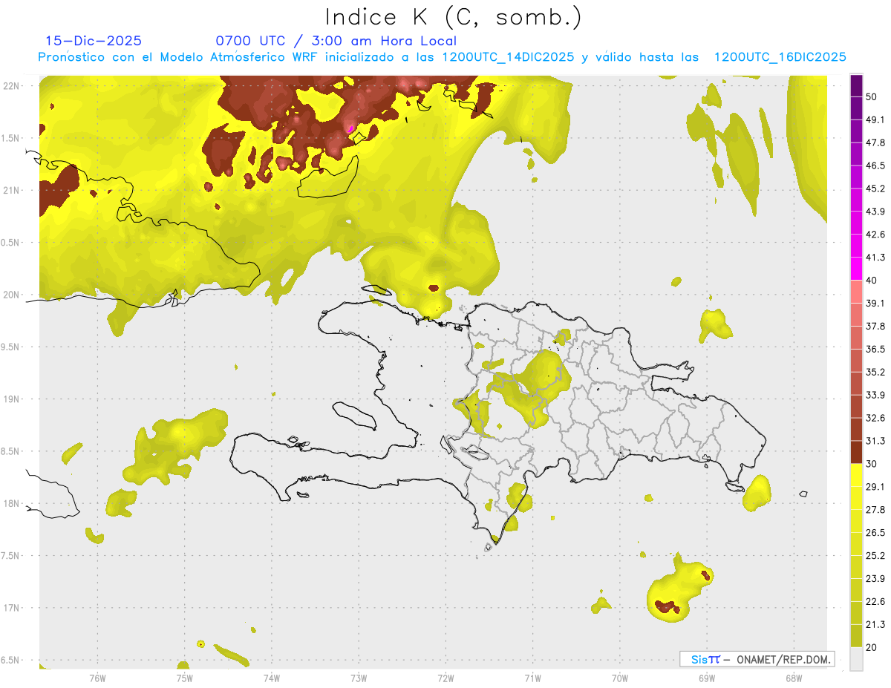
Task: Click legend value "42.6"
Action: click(875, 235)
